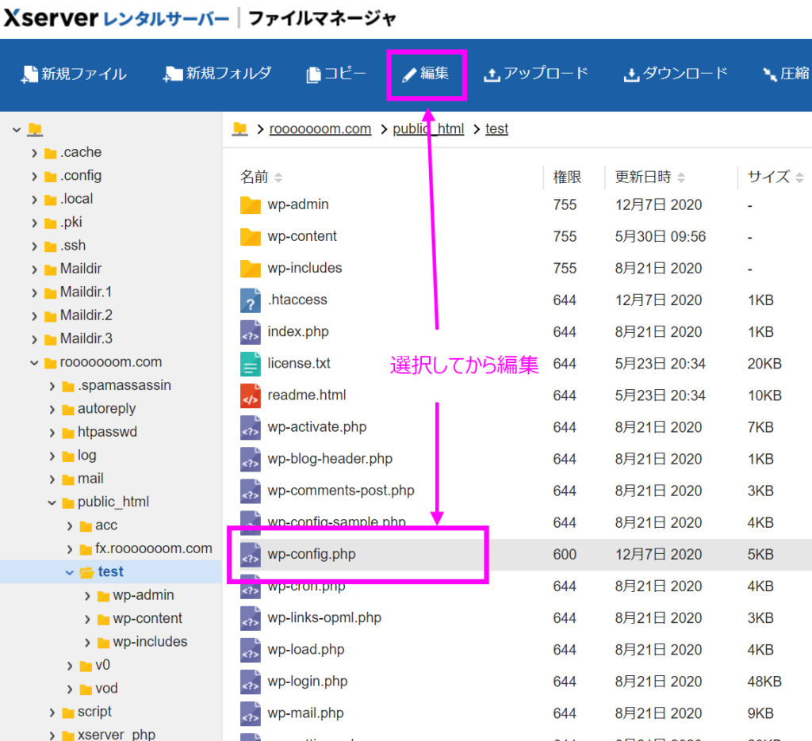The width and height of the screenshot is (812, 741).
Task: Open rooooooom.com in the breadcrumb path
Action: click(x=320, y=129)
